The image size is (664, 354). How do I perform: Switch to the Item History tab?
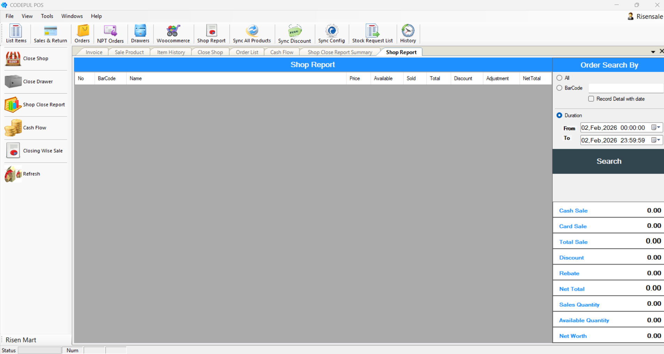(x=171, y=52)
